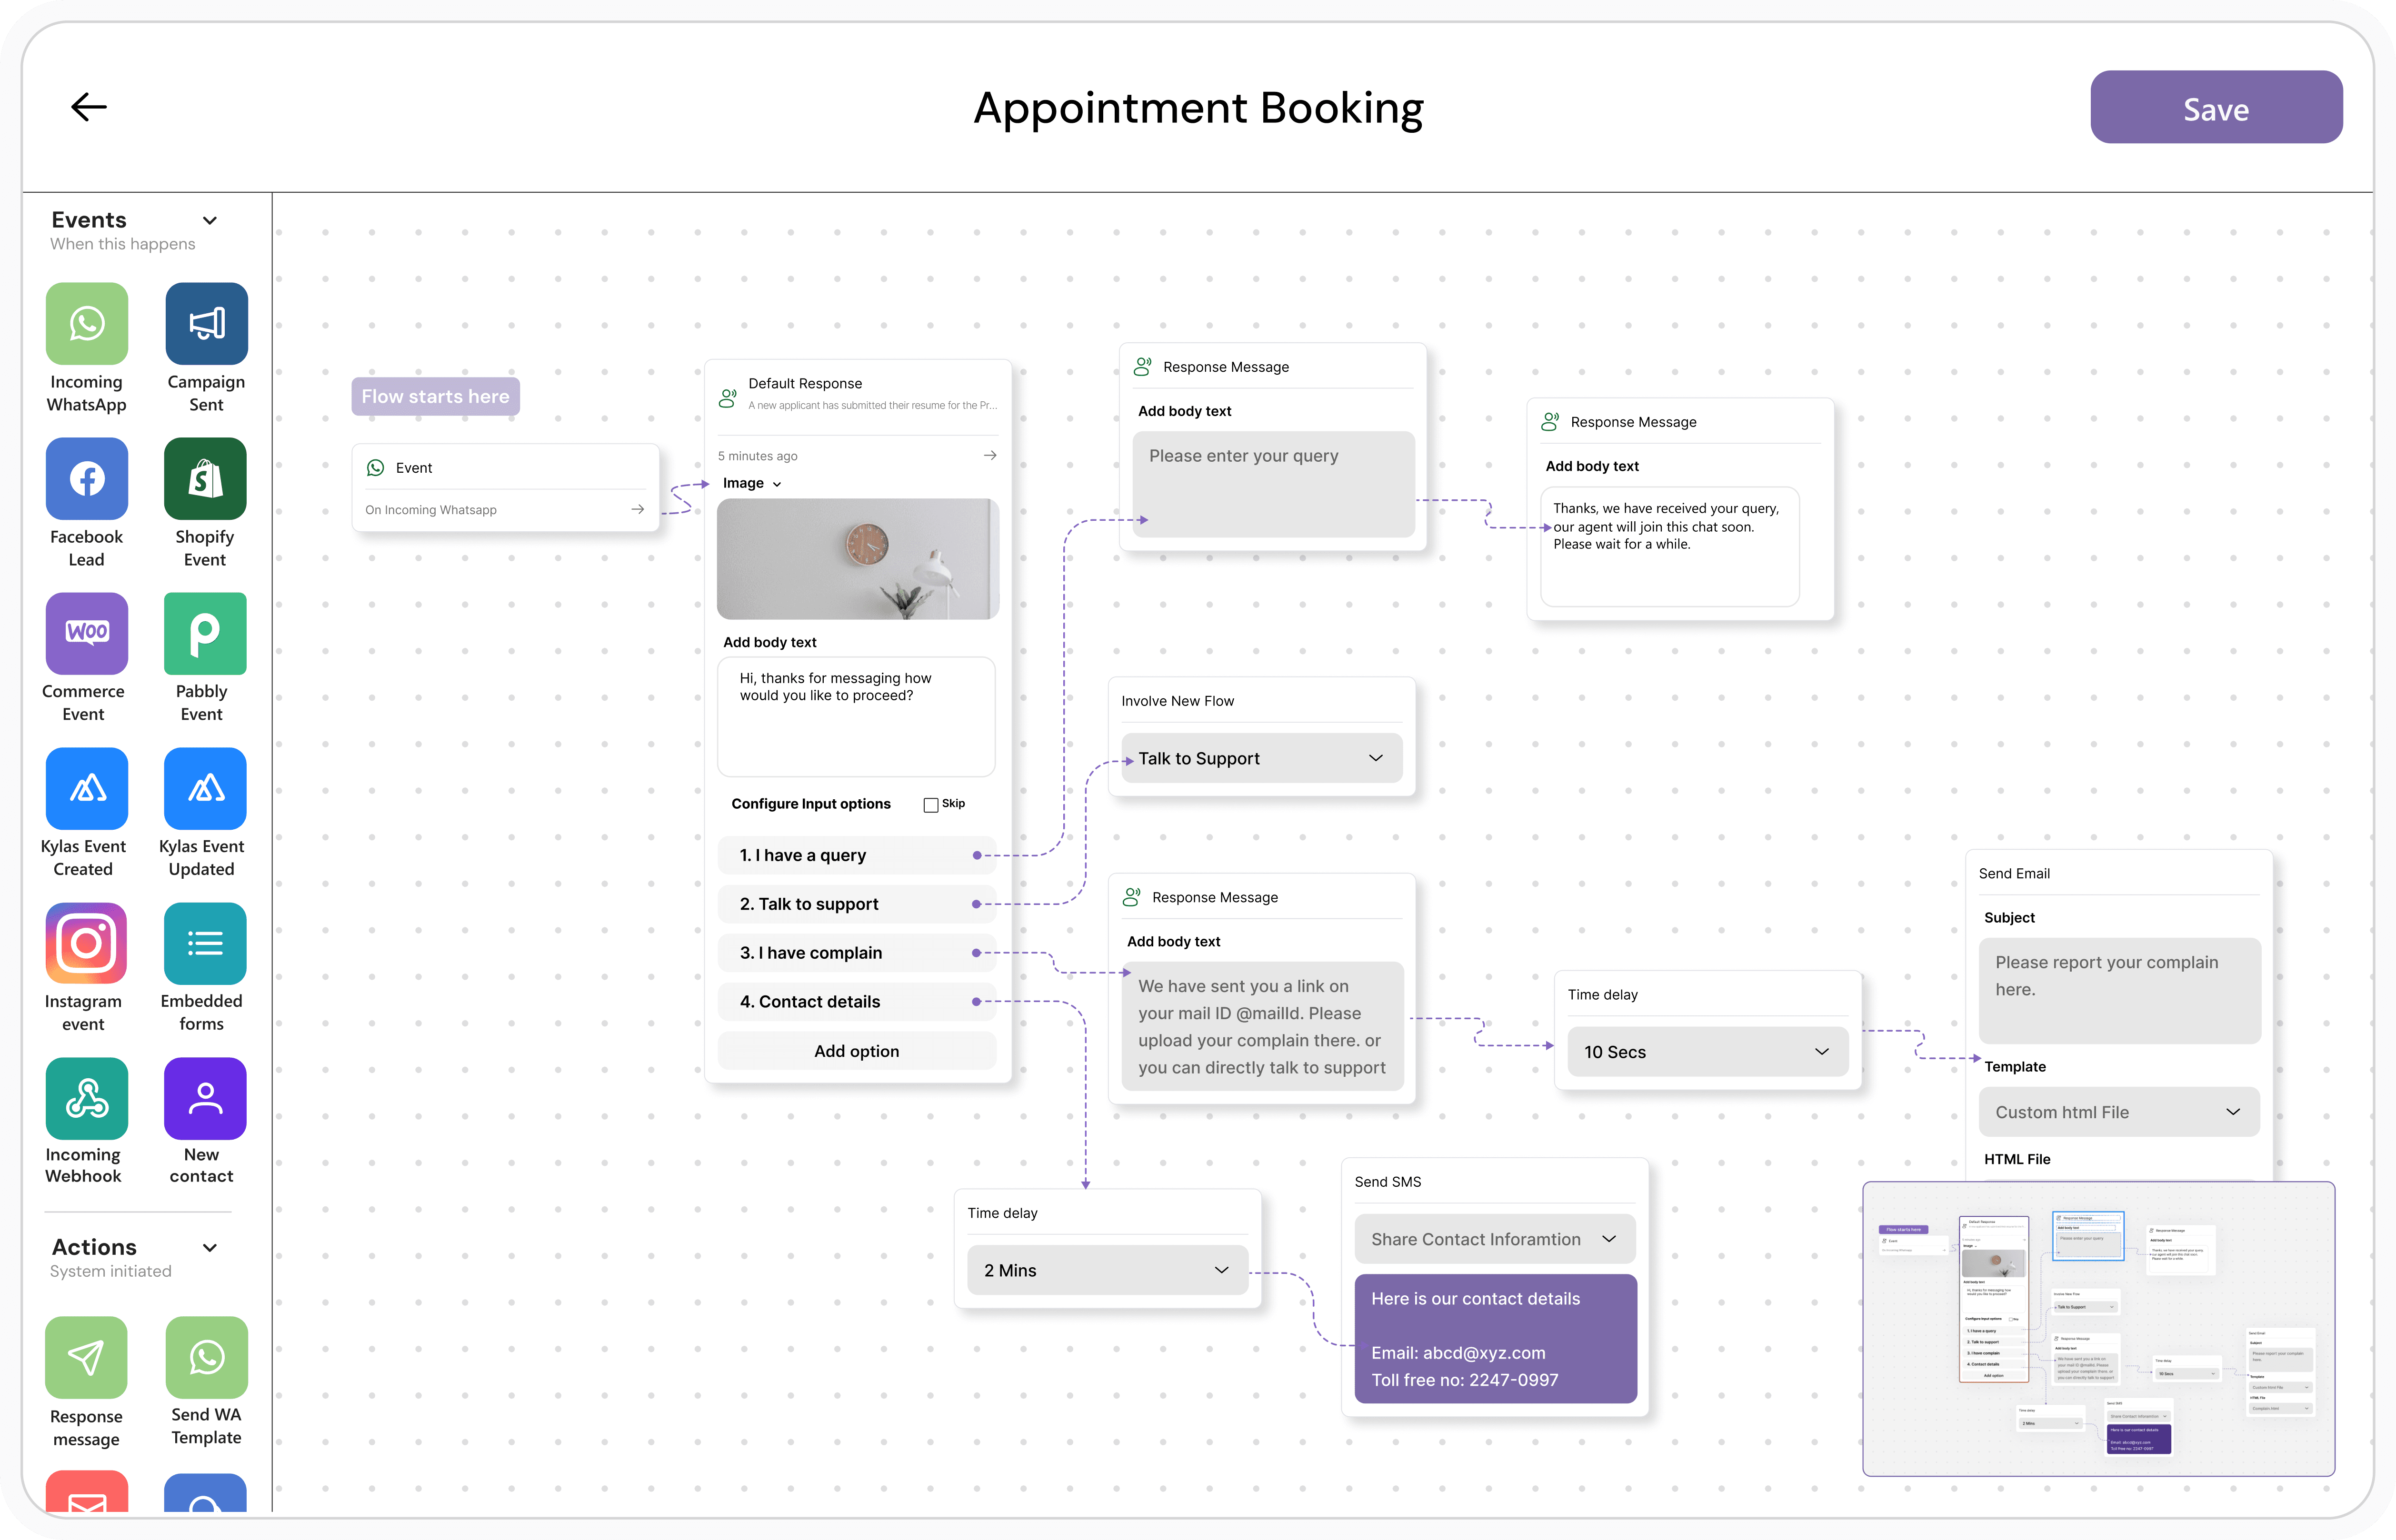Collapse the Events section chevron
The image size is (2396, 1540).
coord(210,221)
